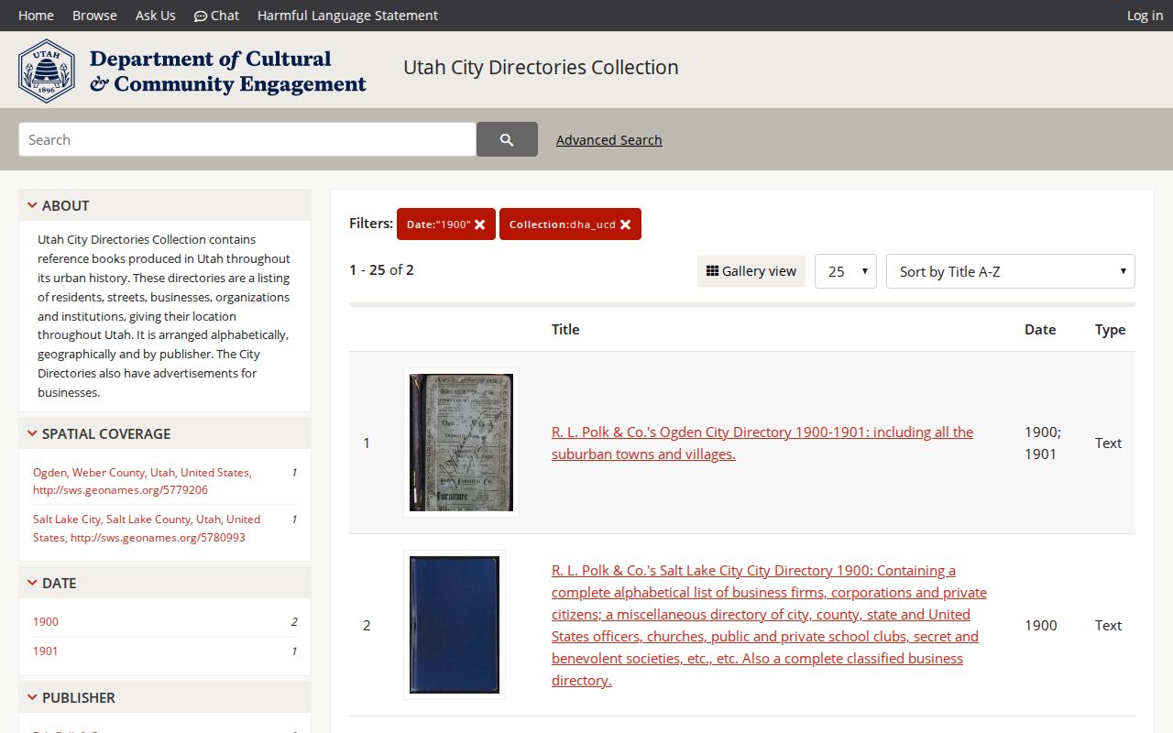Screen dimensions: 1173x733
Task: Collapse the About panel
Action: point(165,205)
